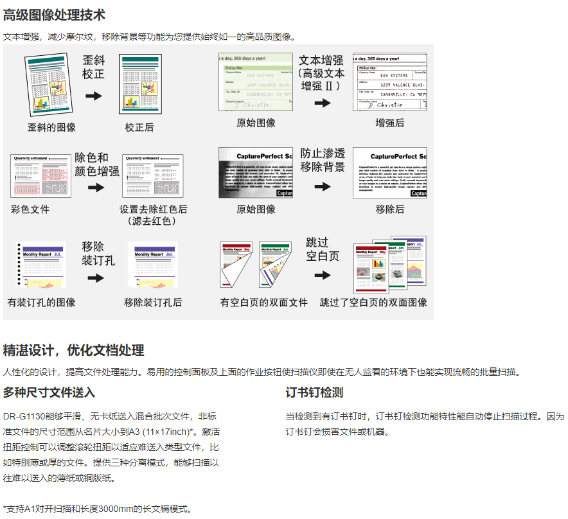Image resolution: width=568 pixels, height=519 pixels.
Task: Open the 增强后 enhanced form thumbnail
Action: (x=389, y=82)
